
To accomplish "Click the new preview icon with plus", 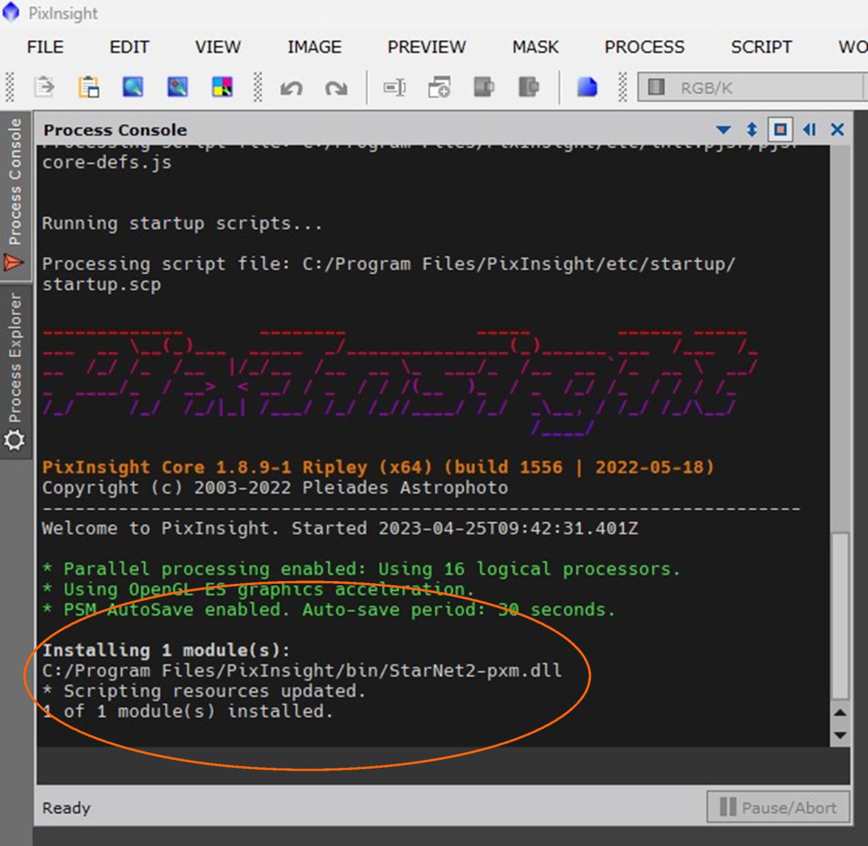I will click(439, 87).
